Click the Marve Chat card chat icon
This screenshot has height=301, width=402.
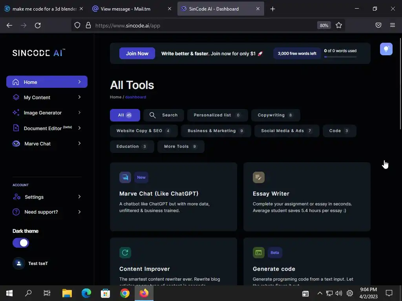pos(125,177)
